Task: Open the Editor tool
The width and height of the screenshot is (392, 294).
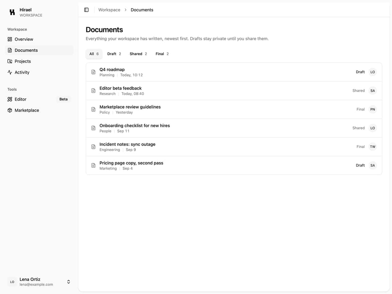Action: [39, 99]
